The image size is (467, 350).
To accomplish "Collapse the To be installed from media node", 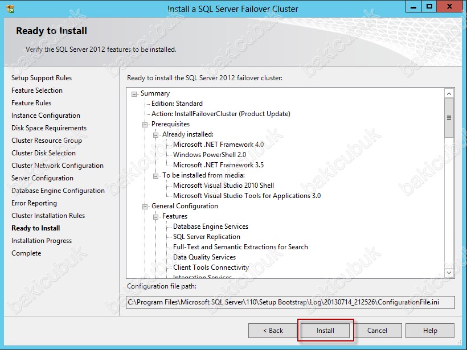I will 156,176.
